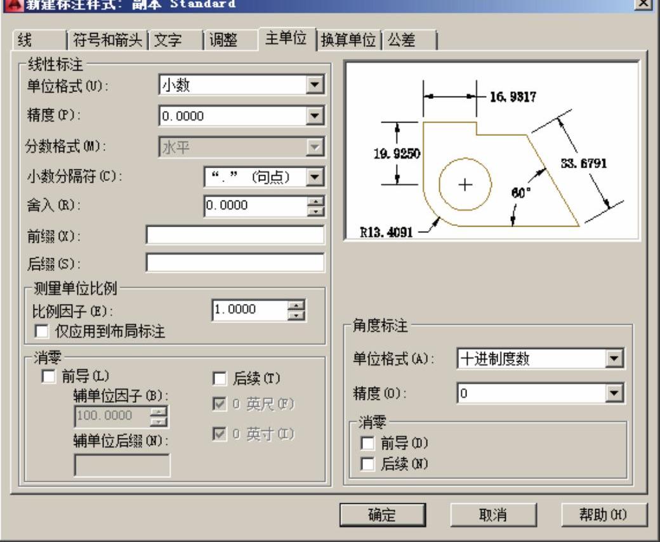Image resolution: width=660 pixels, height=542 pixels.
Task: Expand the linear 精度 (P) dropdown
Action: [315, 116]
